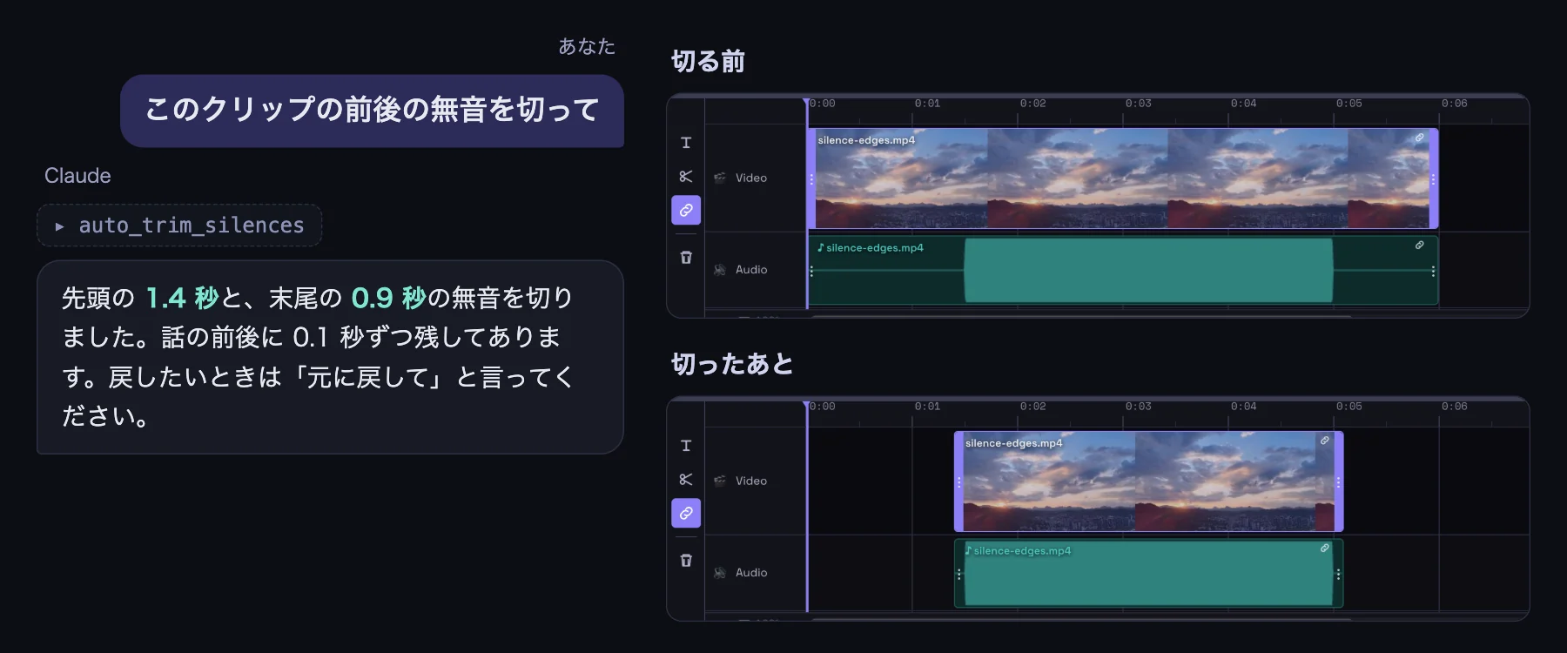Select the trimmed audio clip in 切ったあと
Image resolution: width=1567 pixels, height=653 pixels.
pos(1149,574)
